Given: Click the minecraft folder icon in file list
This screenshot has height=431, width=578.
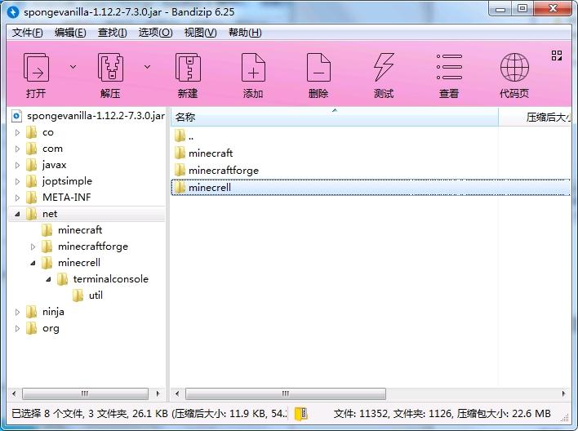Looking at the screenshot, I should tap(180, 153).
